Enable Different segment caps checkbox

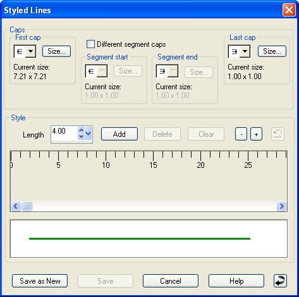(90, 44)
